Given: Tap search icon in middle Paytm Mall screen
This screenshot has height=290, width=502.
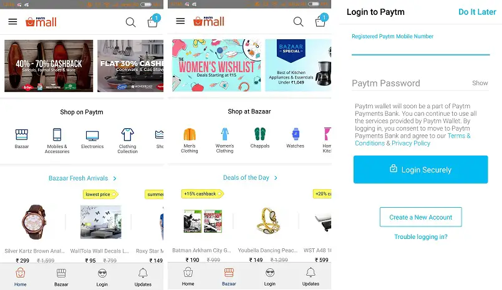Looking at the screenshot, I should pos(298,22).
